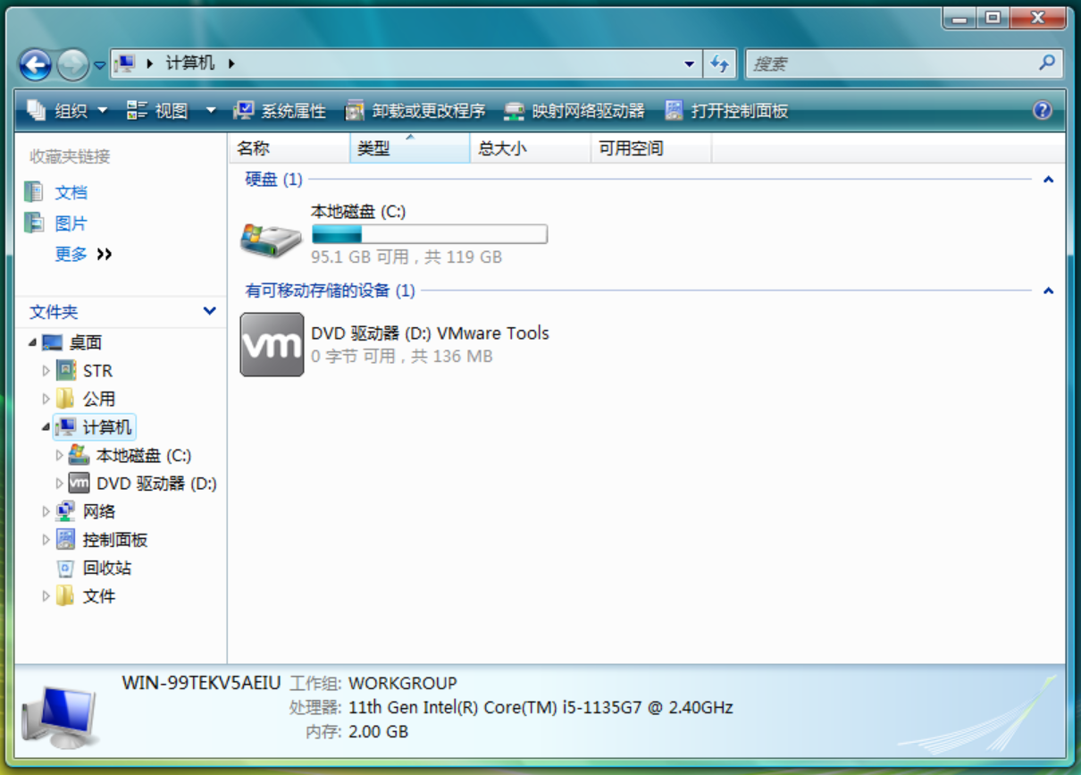Image resolution: width=1081 pixels, height=775 pixels.
Task: Open address bar history dropdown
Action: (x=689, y=64)
